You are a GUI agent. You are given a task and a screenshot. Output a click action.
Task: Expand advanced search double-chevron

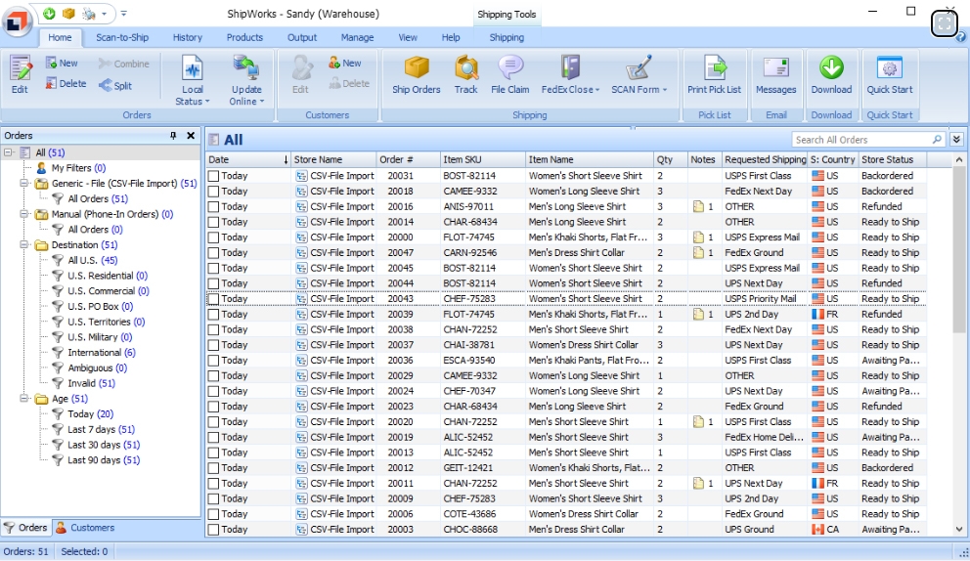pyautogui.click(x=956, y=139)
